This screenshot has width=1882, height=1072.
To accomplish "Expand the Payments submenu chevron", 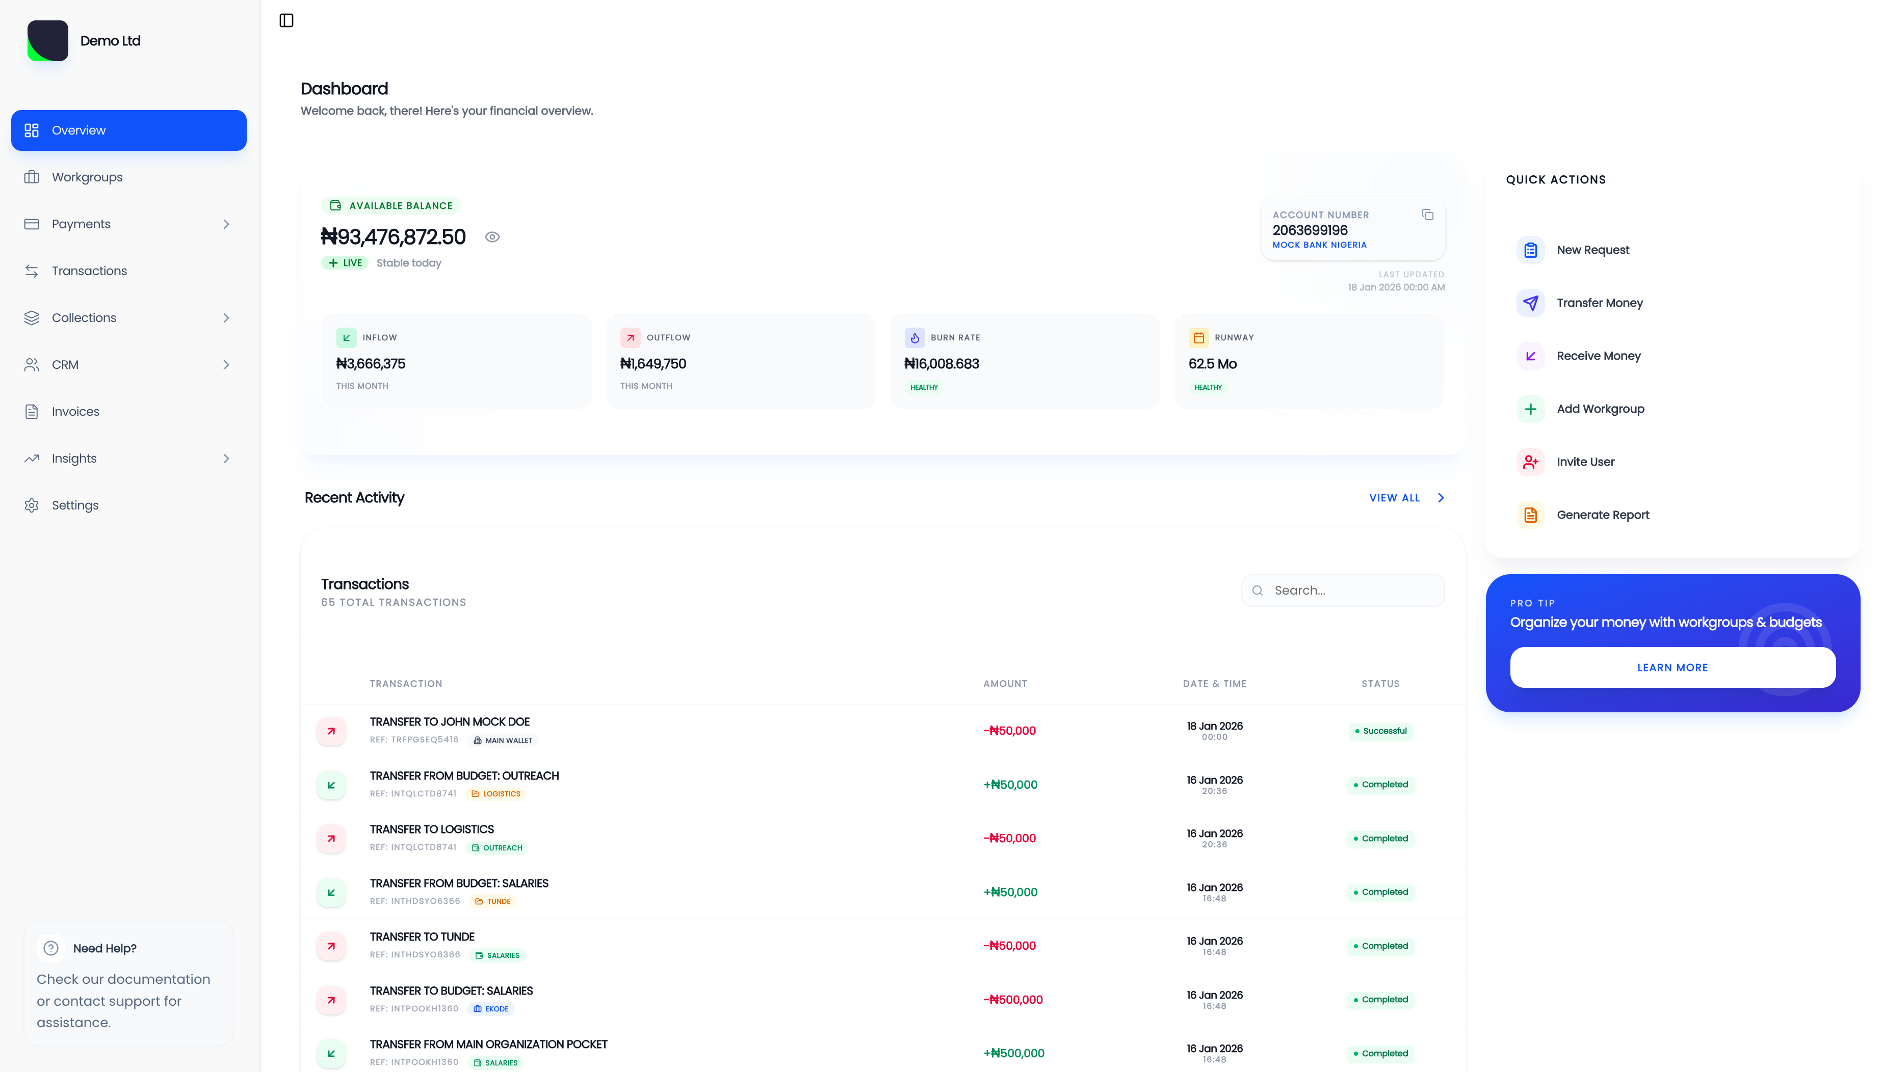I will 226,224.
